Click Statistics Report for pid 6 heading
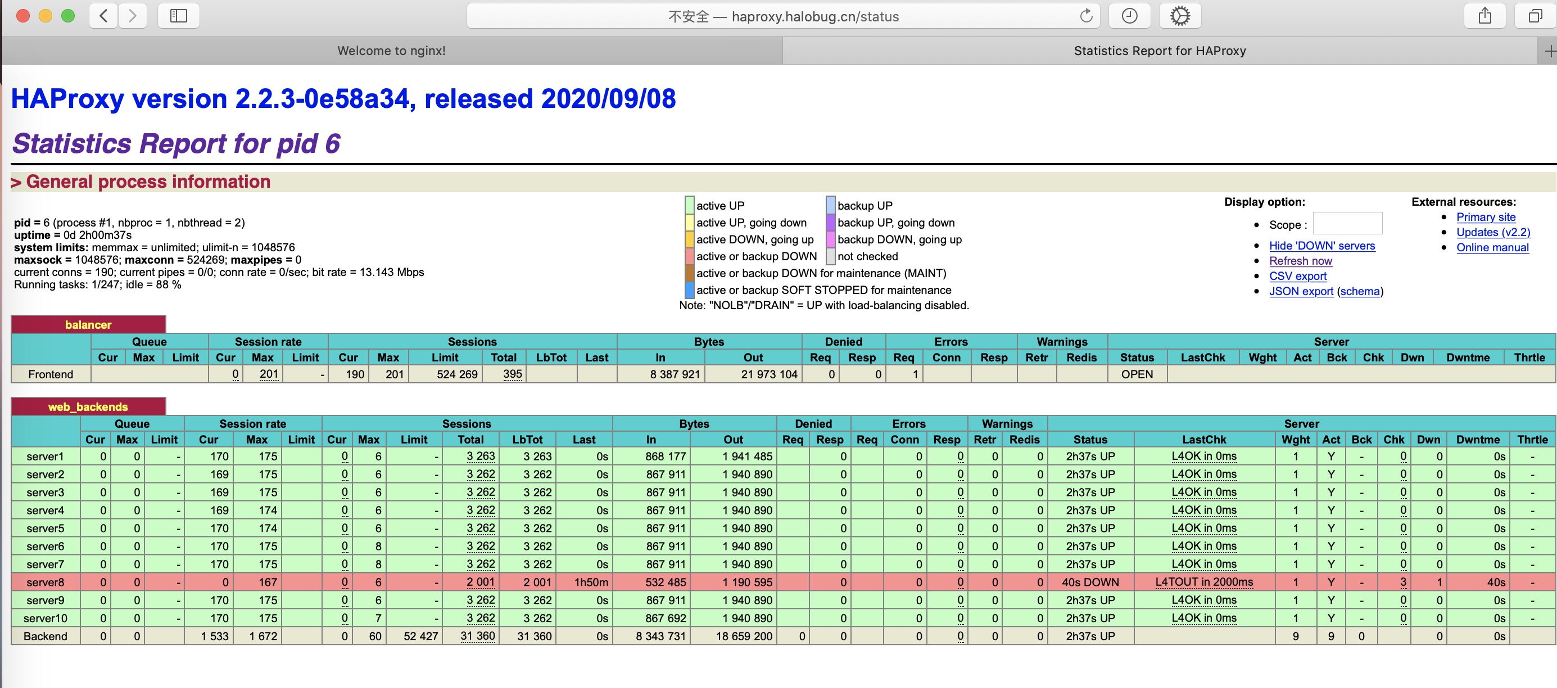The width and height of the screenshot is (1557, 688). tap(176, 143)
